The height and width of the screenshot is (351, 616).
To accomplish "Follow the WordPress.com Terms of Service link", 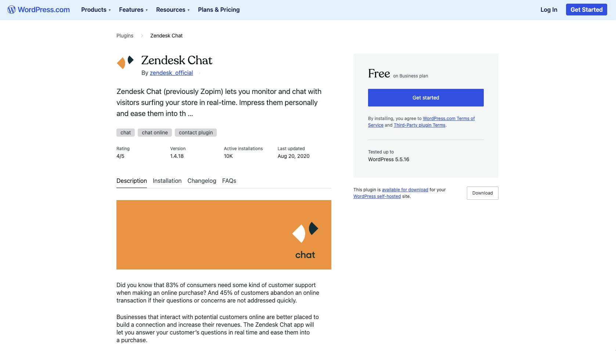I will [x=449, y=118].
